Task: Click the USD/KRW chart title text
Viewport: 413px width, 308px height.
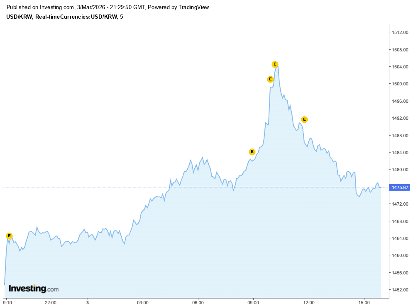Action: coord(64,17)
